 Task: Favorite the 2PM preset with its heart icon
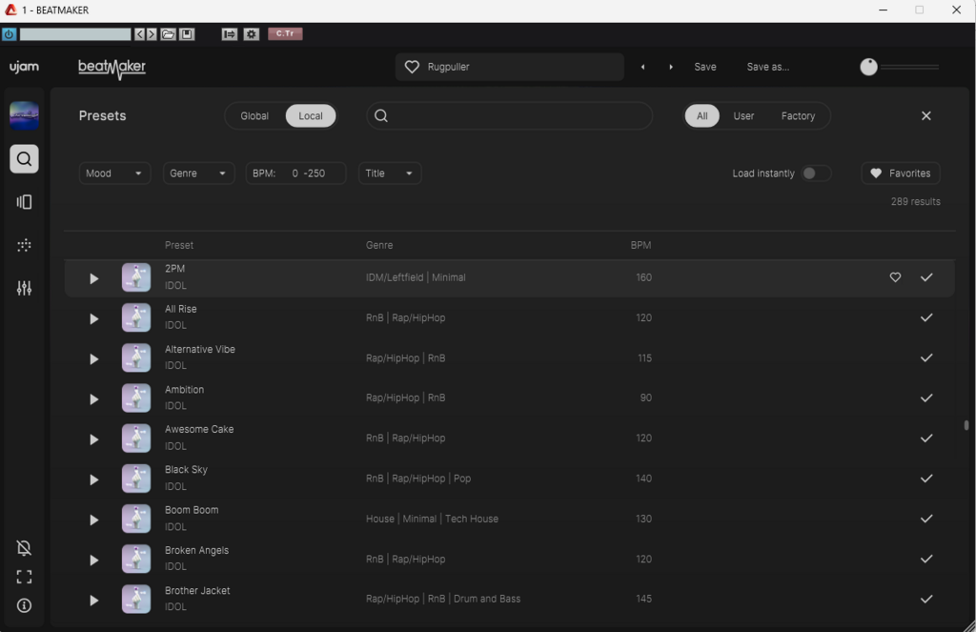(x=895, y=277)
